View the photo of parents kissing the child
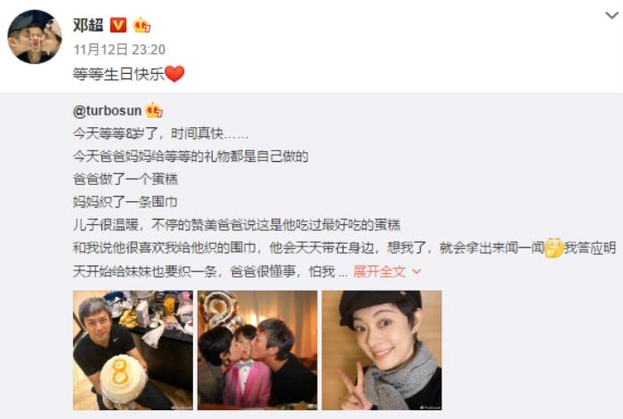This screenshot has width=623, height=419. pyautogui.click(x=257, y=351)
